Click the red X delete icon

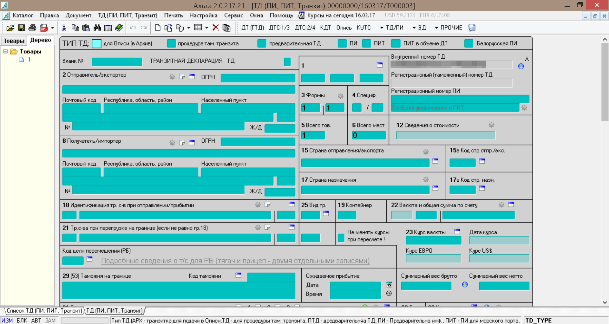(x=216, y=28)
